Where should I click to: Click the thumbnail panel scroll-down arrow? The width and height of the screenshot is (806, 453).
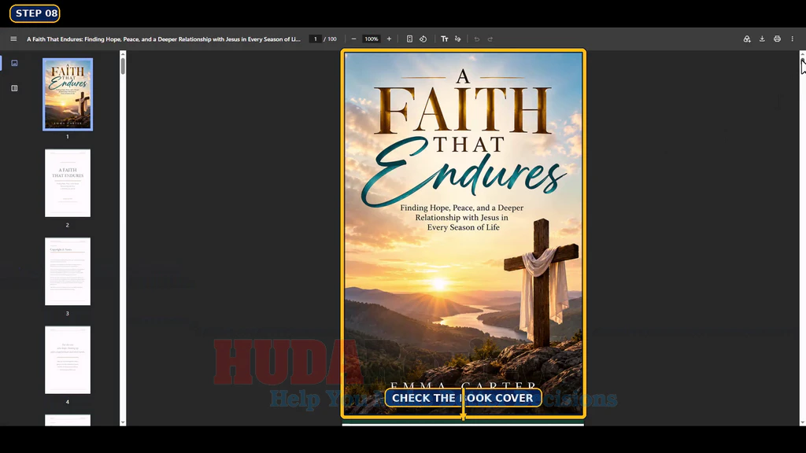click(123, 422)
